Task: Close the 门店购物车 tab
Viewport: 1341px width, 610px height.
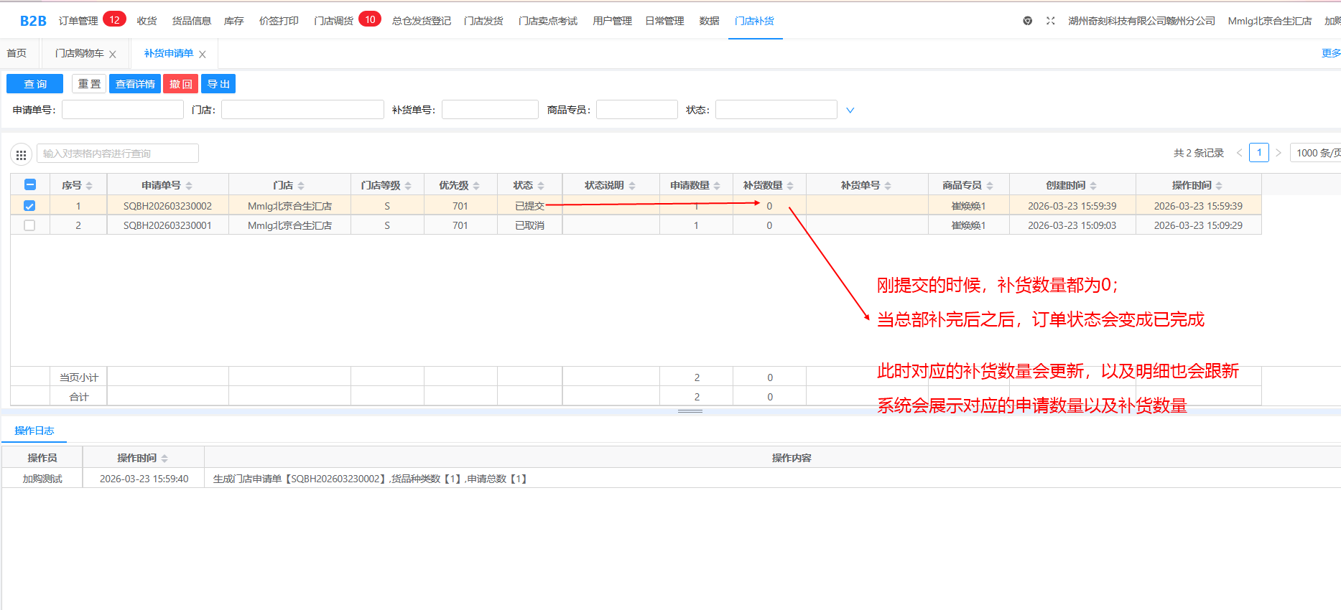Action: click(113, 55)
